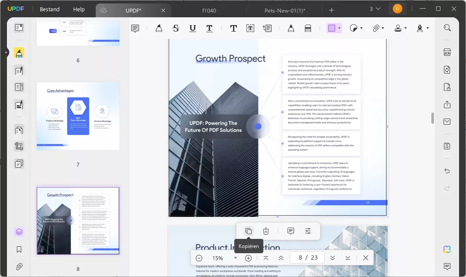
Task: Expand the rectangle shape color dropdown
Action: click(x=339, y=29)
